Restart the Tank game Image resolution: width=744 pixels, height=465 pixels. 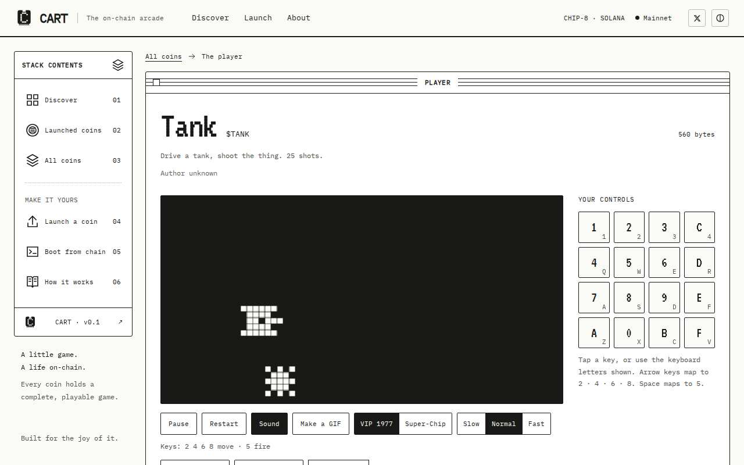coord(224,424)
